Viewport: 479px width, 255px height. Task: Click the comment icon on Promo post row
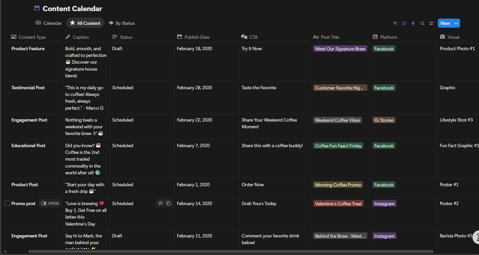pos(161,203)
